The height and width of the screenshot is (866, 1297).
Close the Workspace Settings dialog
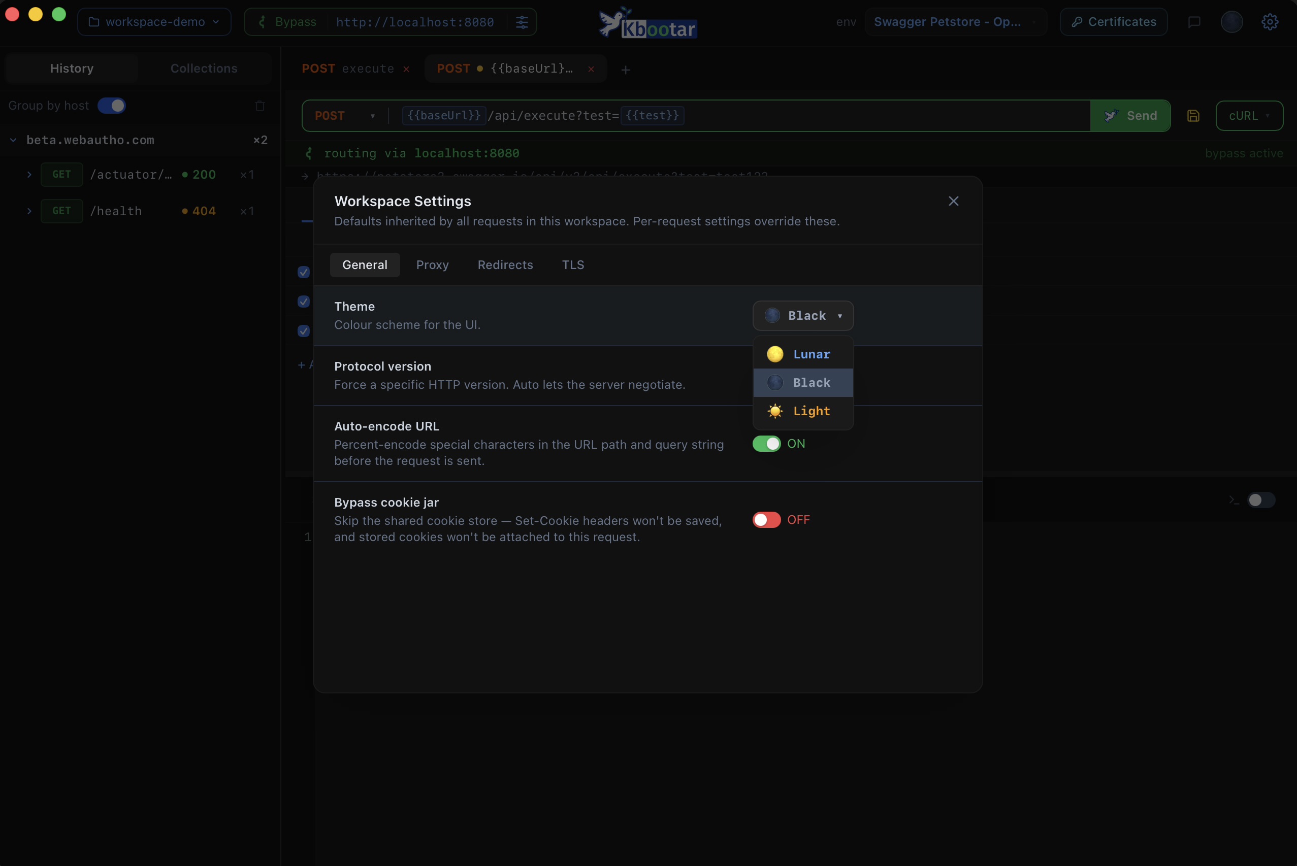(x=953, y=201)
